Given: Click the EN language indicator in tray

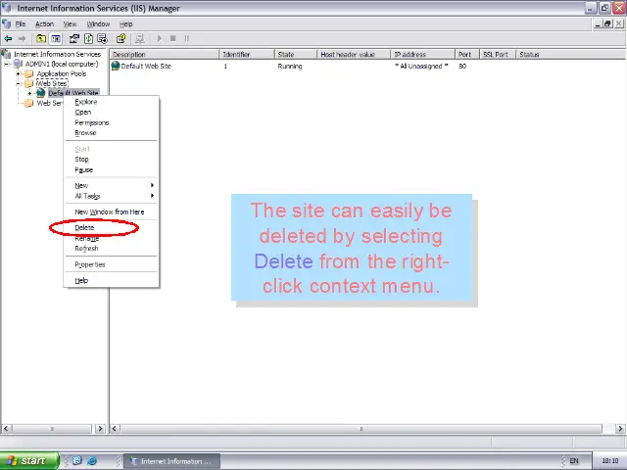Looking at the screenshot, I should [x=574, y=461].
